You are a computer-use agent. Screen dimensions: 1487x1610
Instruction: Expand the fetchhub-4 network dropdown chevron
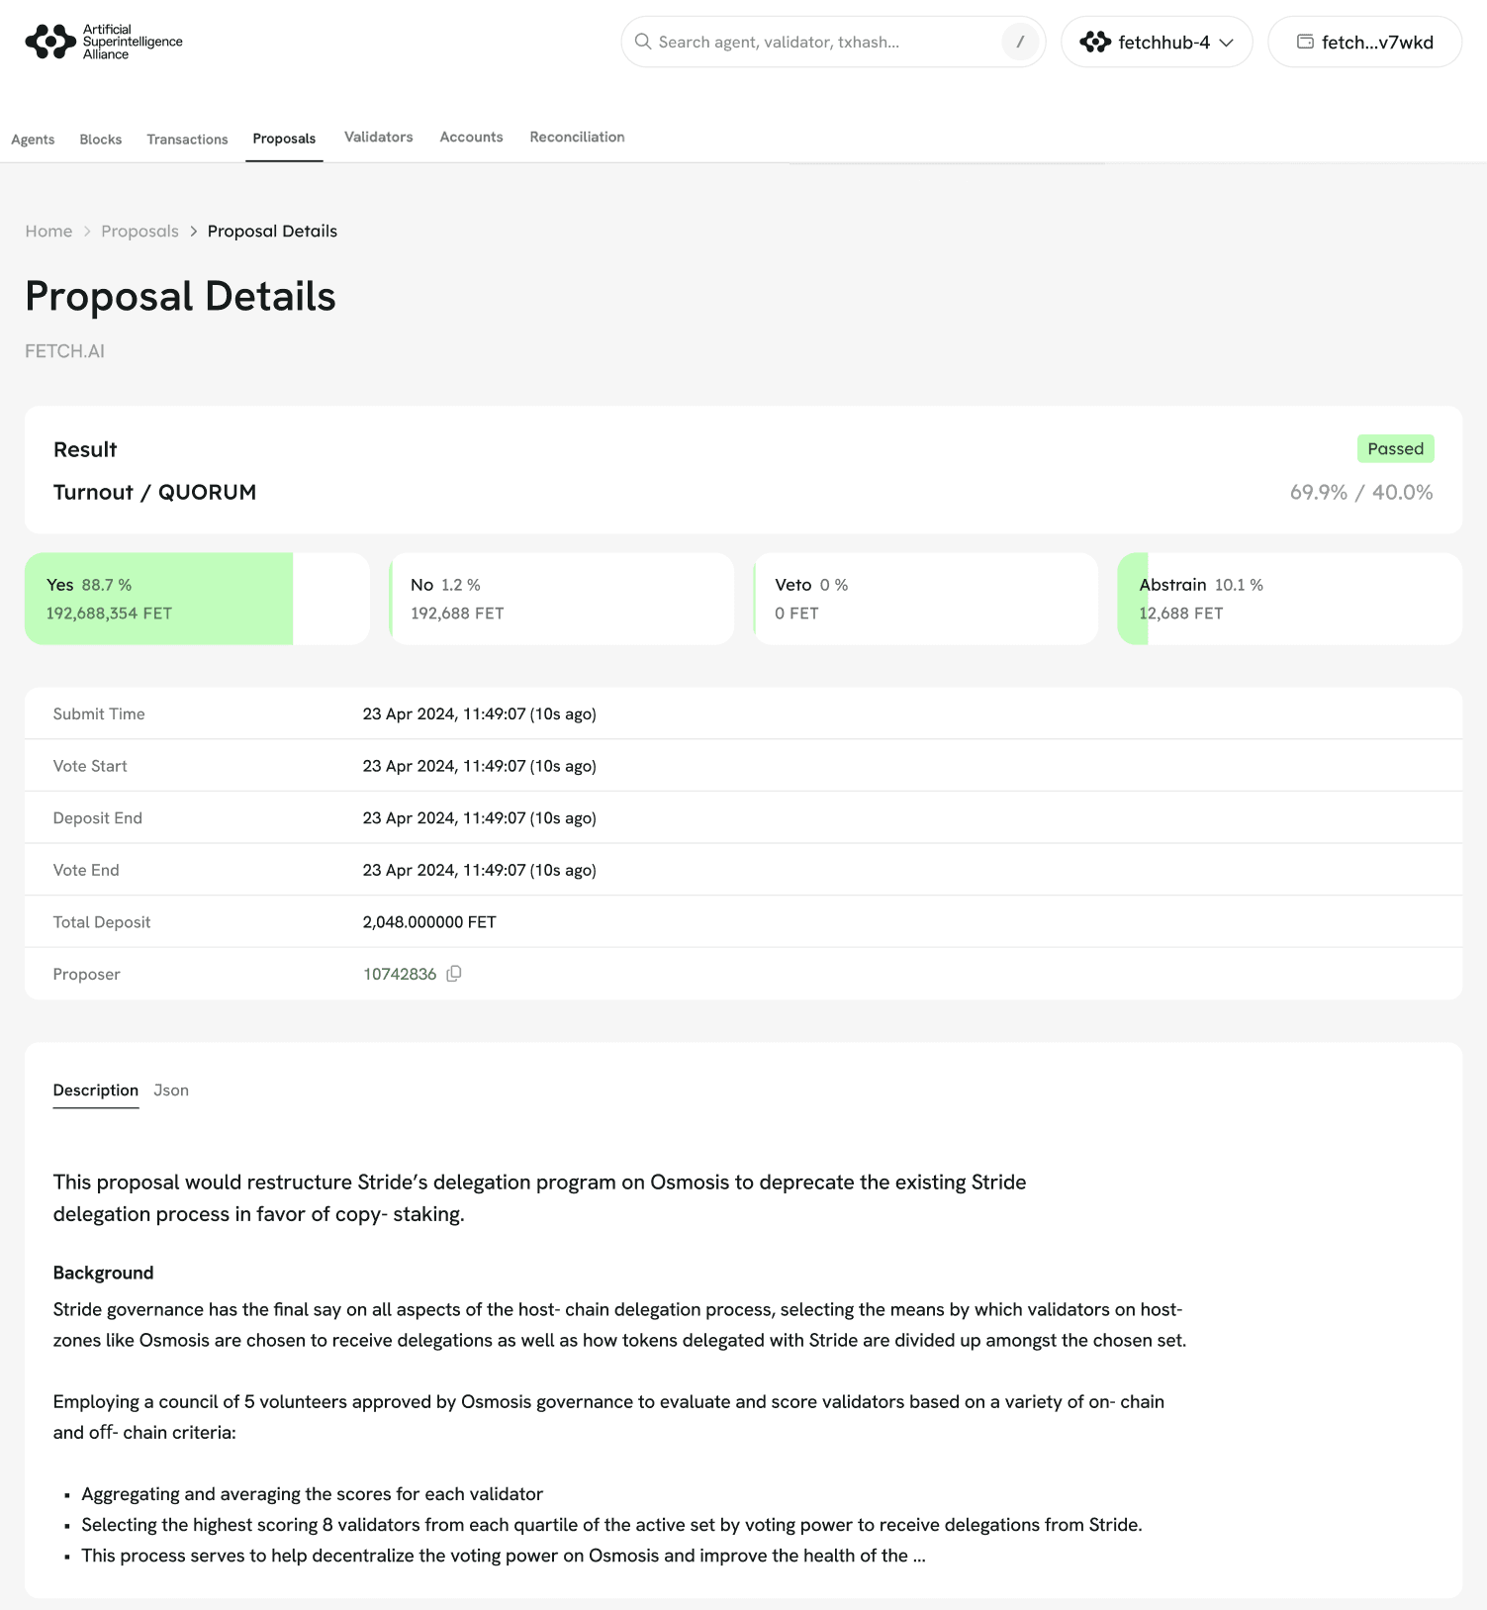tap(1227, 43)
